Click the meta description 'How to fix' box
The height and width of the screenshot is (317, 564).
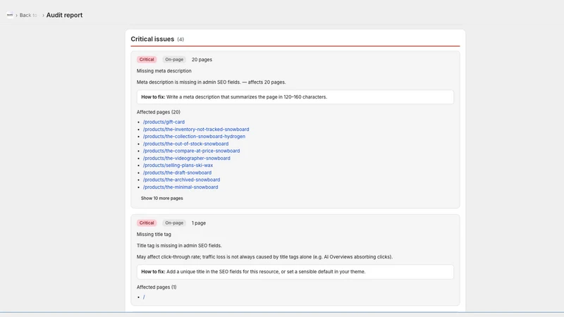pos(295,97)
